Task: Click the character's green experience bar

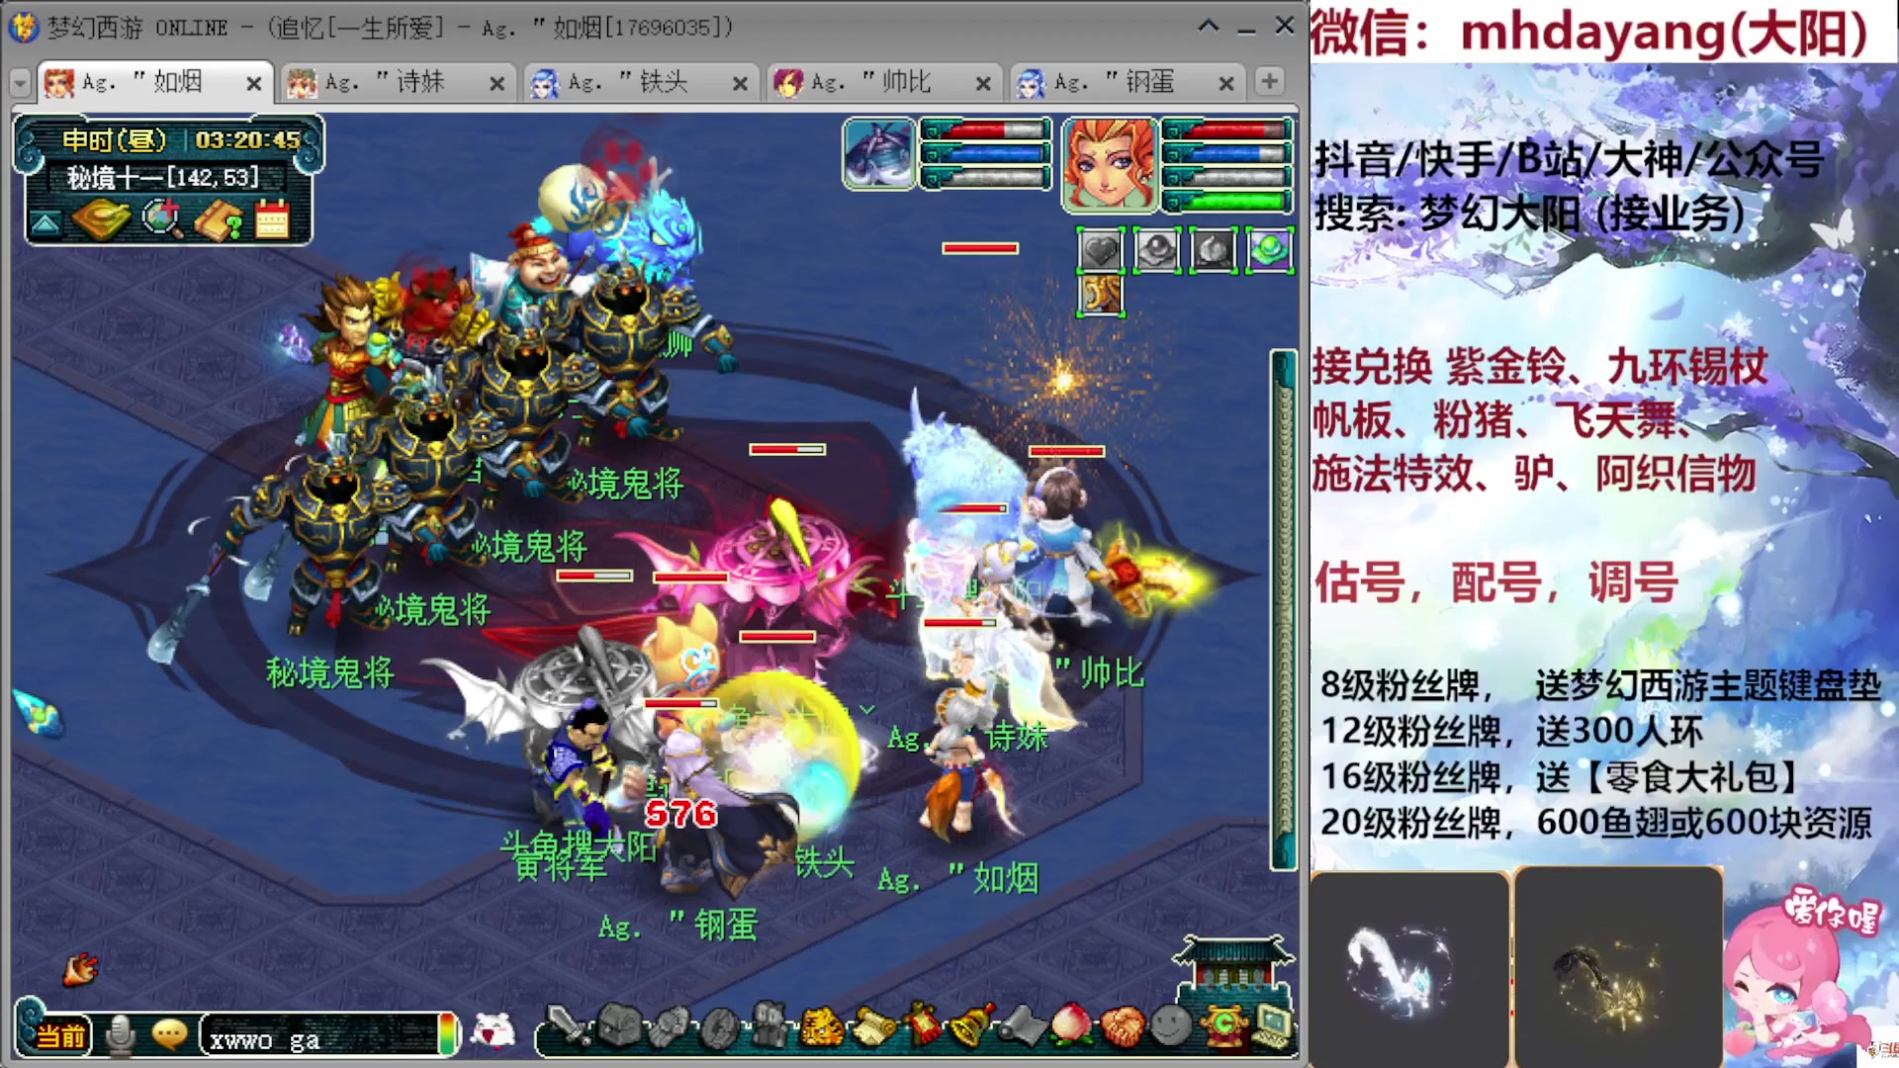Action: 1228,202
